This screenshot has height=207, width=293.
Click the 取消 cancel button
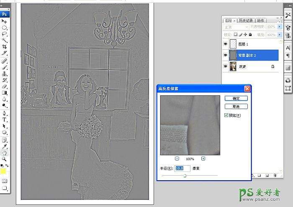tap(236, 106)
